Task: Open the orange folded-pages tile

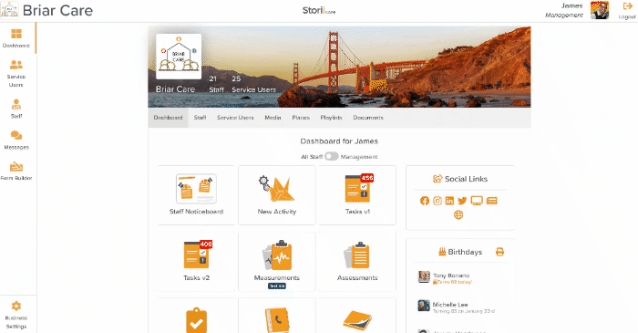Action: tap(357, 316)
